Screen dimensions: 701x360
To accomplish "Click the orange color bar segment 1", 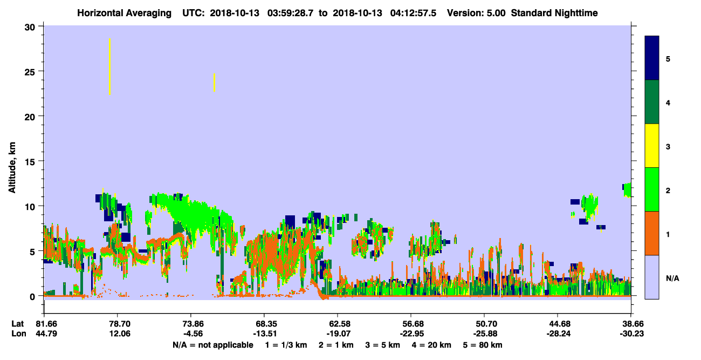I will [x=652, y=233].
